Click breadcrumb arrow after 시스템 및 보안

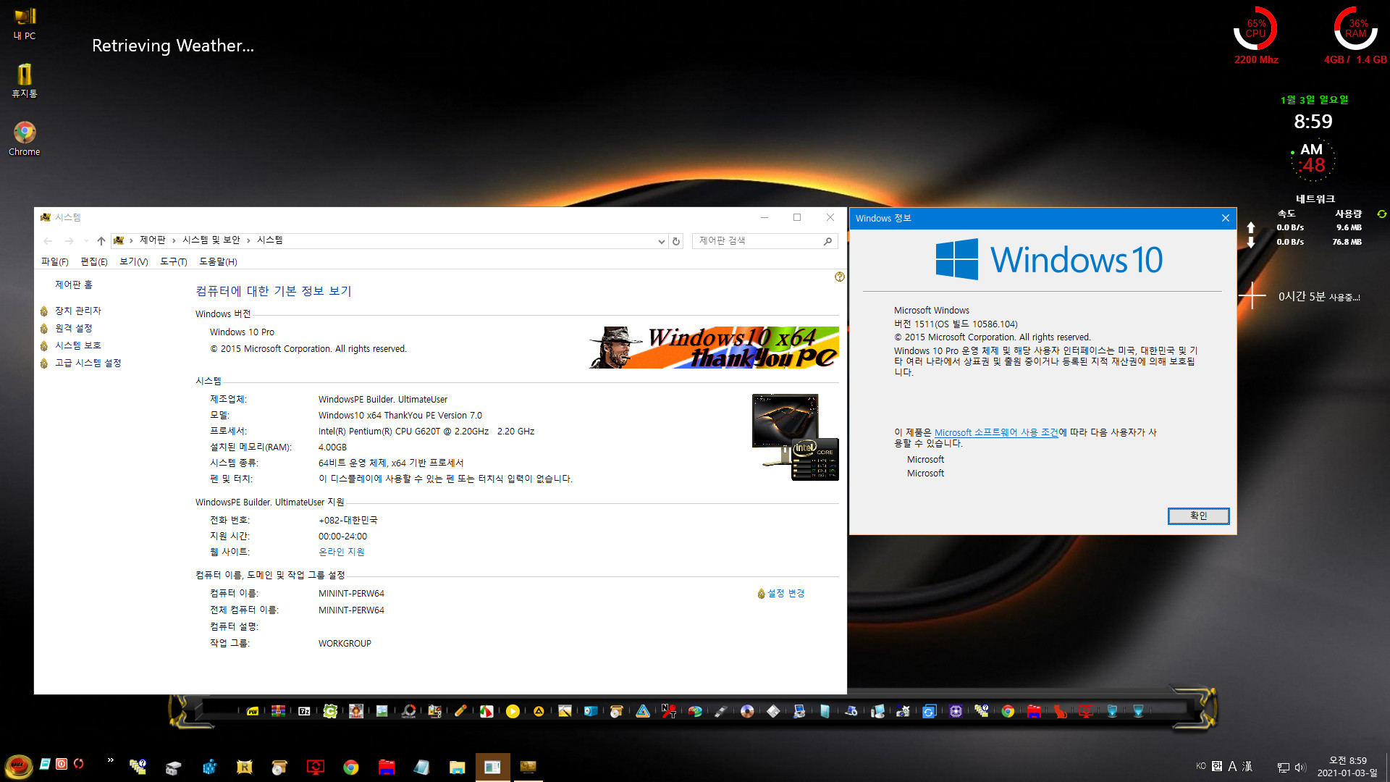click(x=248, y=240)
